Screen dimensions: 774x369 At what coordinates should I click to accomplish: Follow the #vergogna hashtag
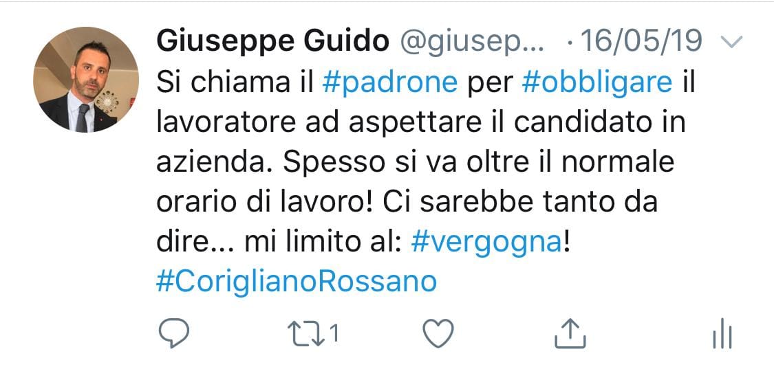486,243
